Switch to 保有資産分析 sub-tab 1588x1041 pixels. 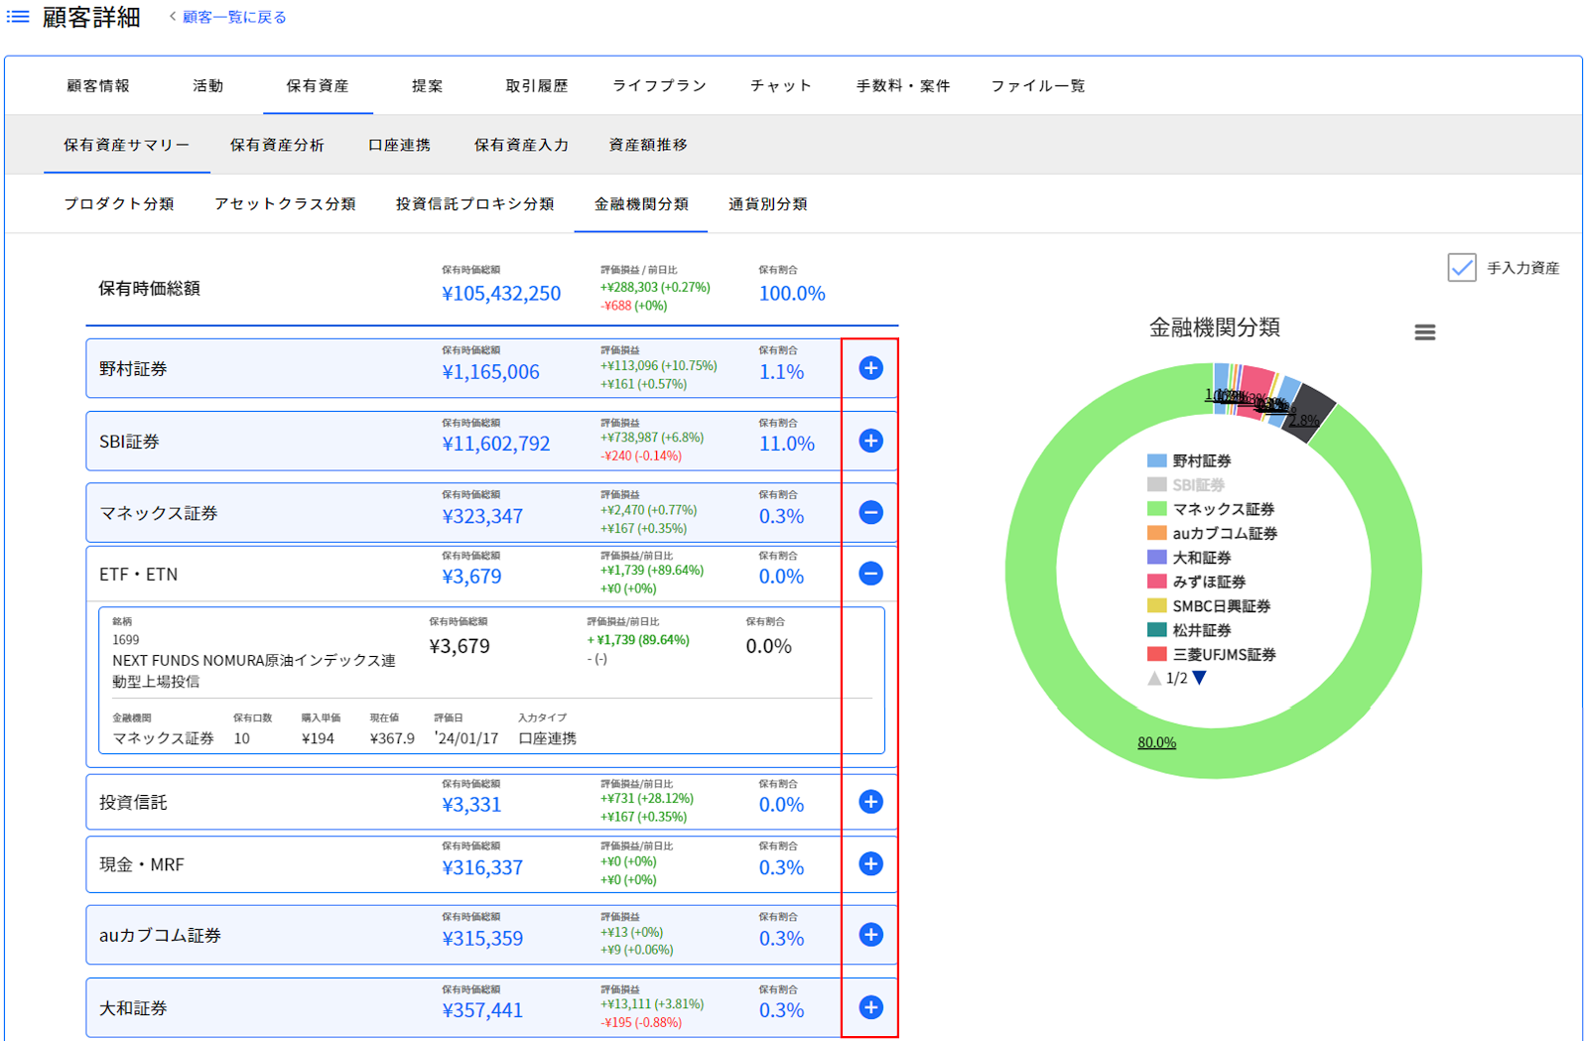pos(278,145)
